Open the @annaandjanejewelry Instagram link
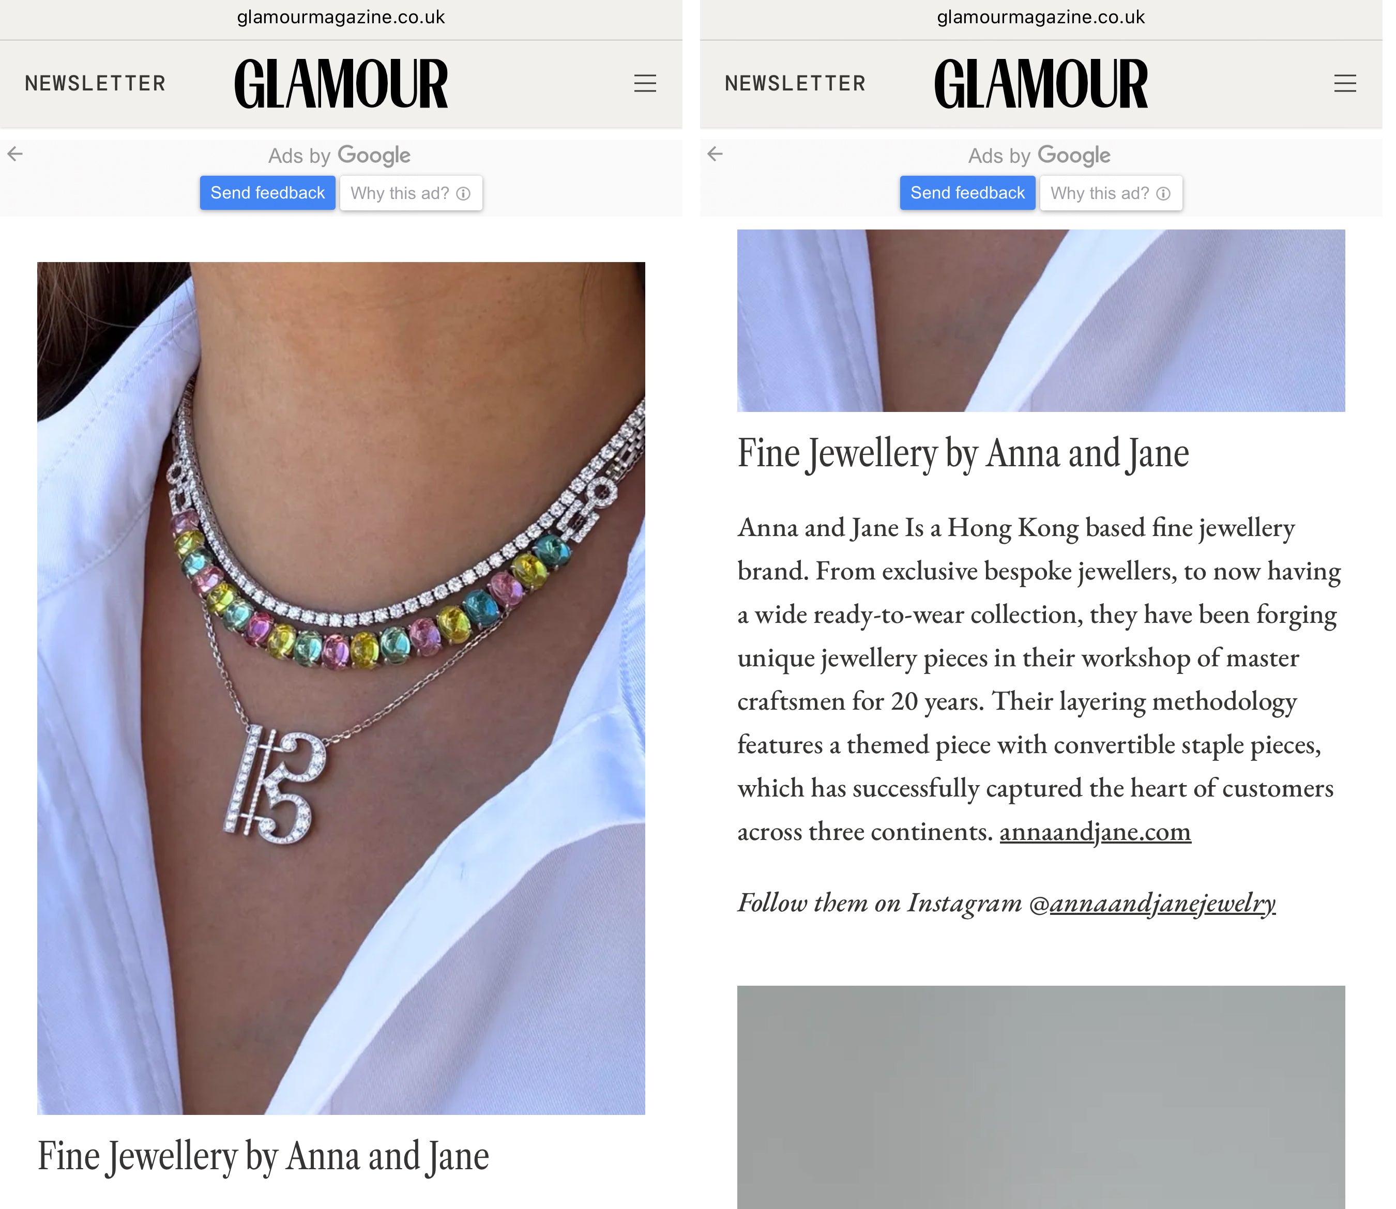The height and width of the screenshot is (1209, 1396). point(1152,902)
